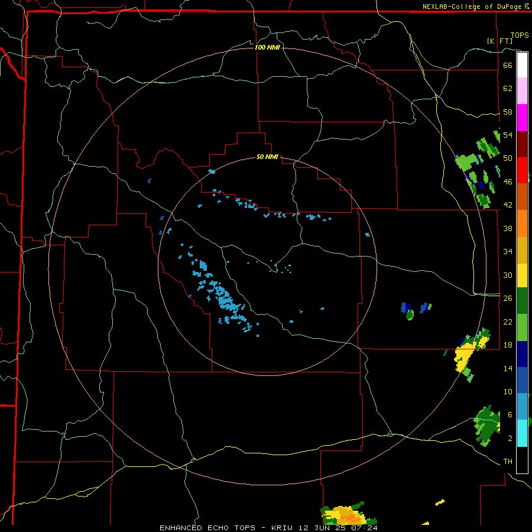This screenshot has height=532, width=532.
Task: Select the navy blue legend swatch
Action: 522,354
